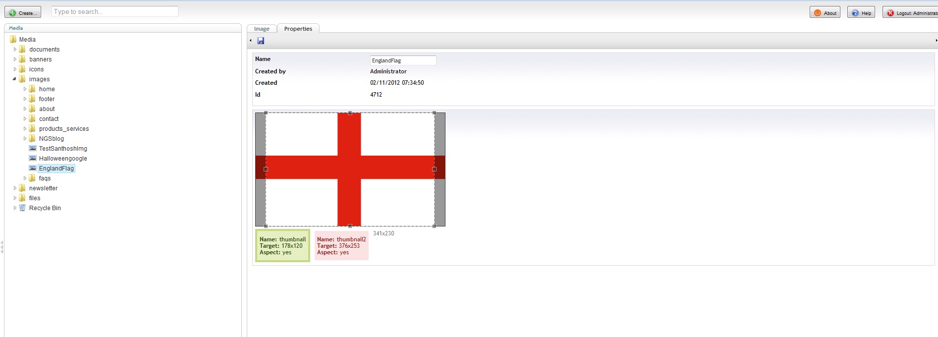
Task: Click the TestSanthoshImg image icon
Action: [x=33, y=148]
